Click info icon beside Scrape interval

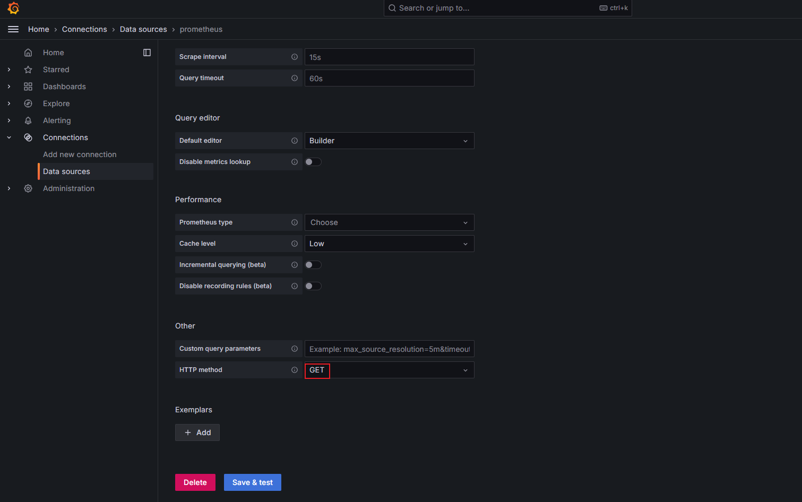click(x=295, y=57)
